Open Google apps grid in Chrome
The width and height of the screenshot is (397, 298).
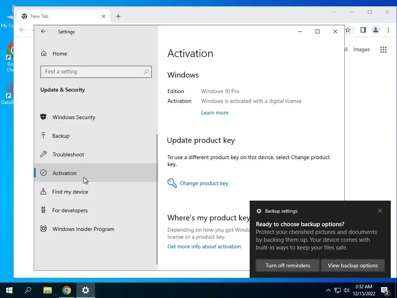[383, 50]
